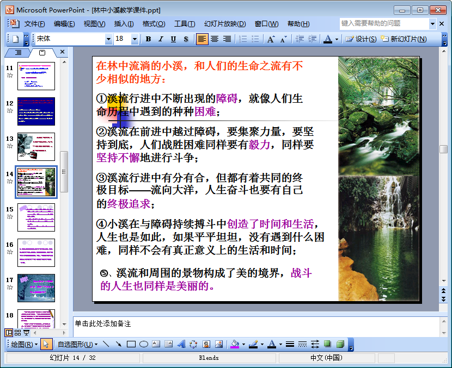Select slide 13 thumbnail
Image resolution: width=452 pixels, height=368 pixels.
coord(36,147)
